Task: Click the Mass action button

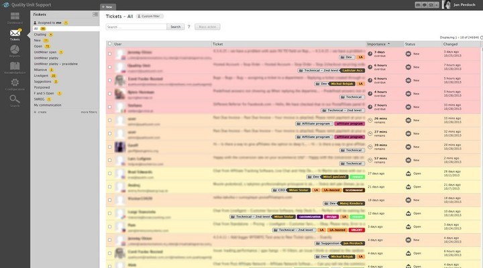Action: (x=207, y=27)
